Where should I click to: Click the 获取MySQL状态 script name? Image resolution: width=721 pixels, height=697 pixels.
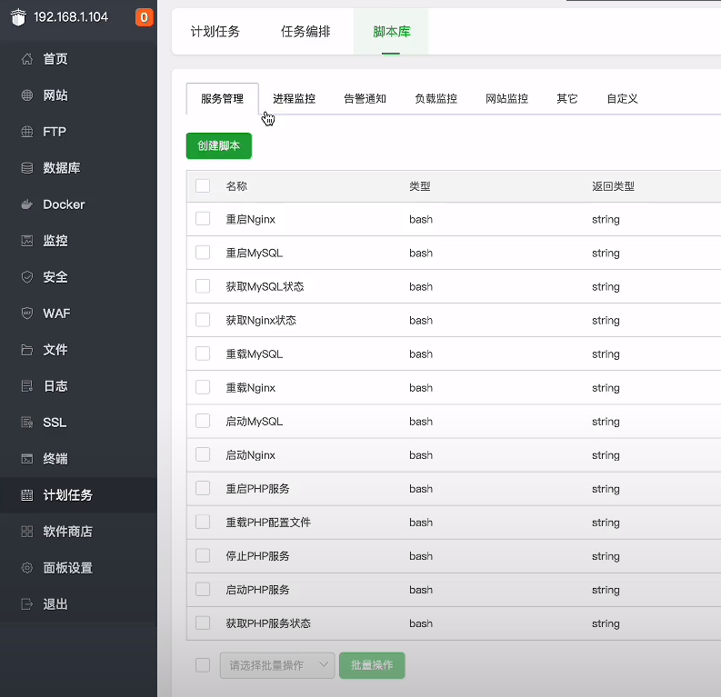[265, 286]
